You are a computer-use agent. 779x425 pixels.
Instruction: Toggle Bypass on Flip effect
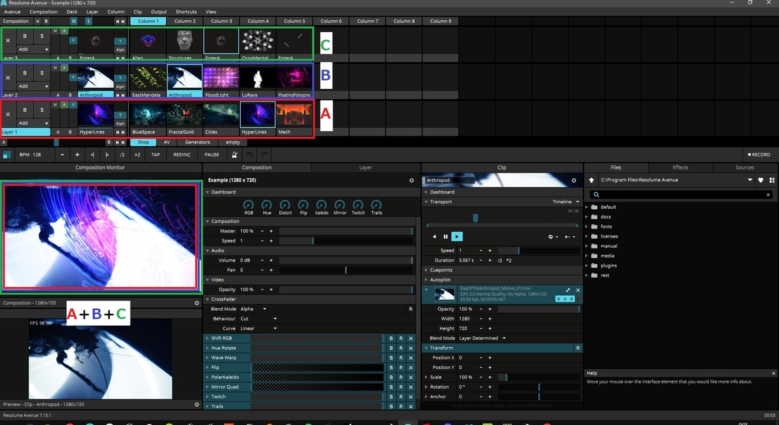pyautogui.click(x=391, y=367)
